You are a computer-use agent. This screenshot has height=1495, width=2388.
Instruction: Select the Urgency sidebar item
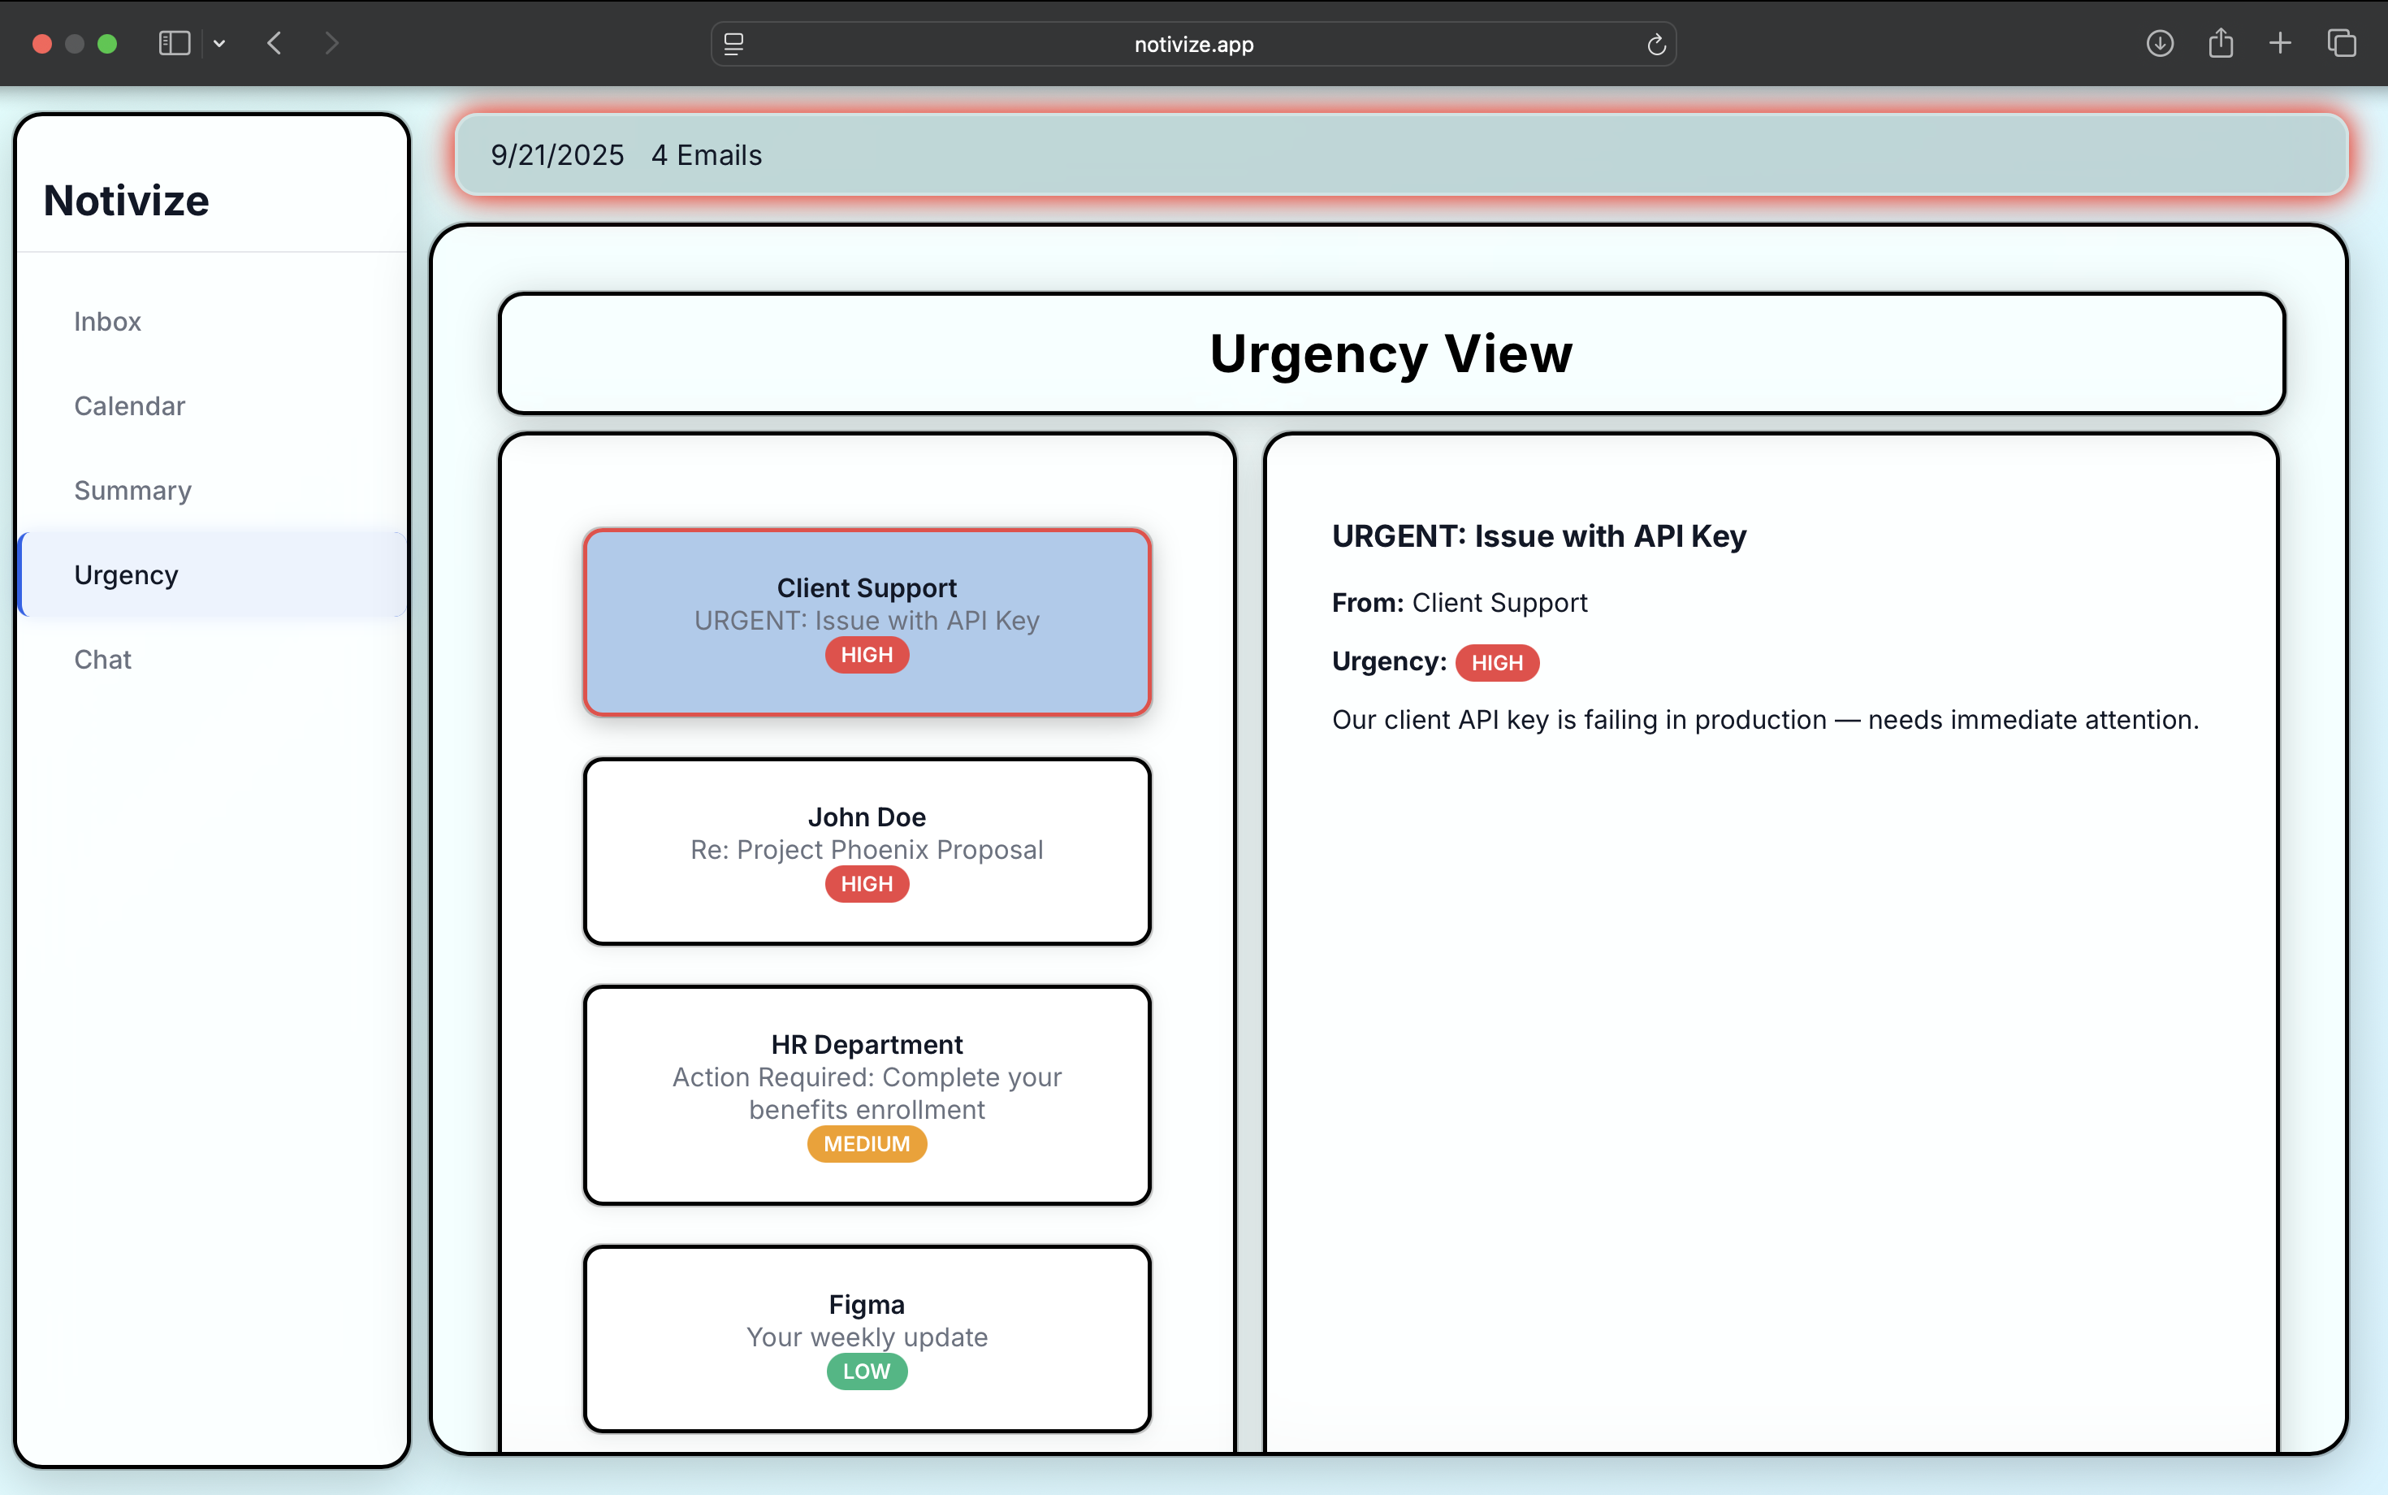127,574
